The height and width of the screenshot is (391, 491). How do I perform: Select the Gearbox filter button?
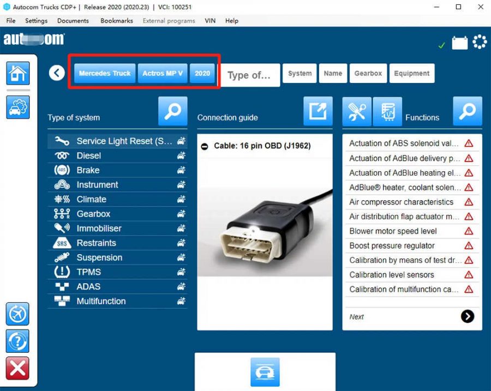coord(368,73)
